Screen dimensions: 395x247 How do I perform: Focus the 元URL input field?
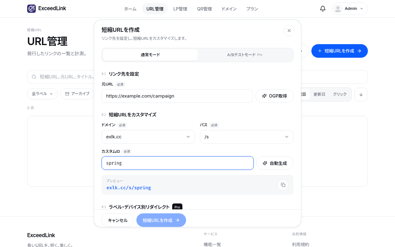point(177,96)
